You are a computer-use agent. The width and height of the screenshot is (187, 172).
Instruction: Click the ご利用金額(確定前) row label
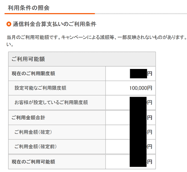pos(36,147)
